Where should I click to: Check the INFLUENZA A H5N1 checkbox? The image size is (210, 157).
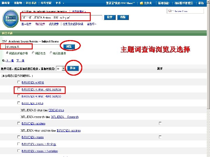pos(19,82)
